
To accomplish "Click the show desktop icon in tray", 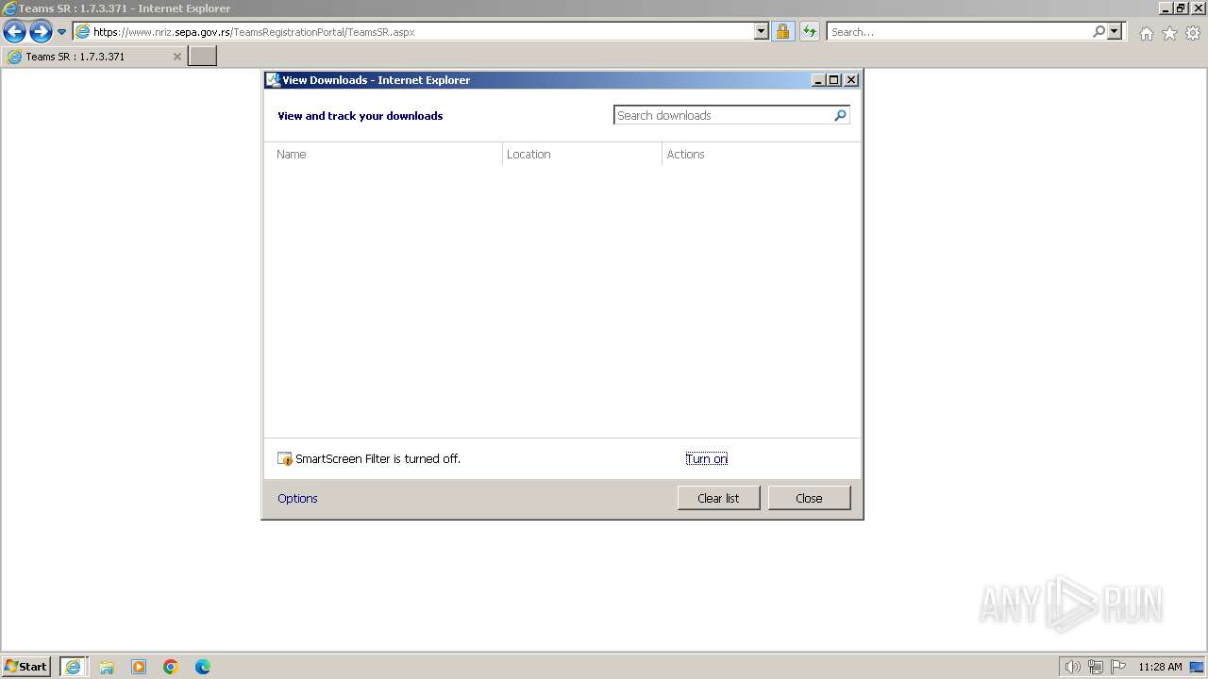I will coord(1197,667).
